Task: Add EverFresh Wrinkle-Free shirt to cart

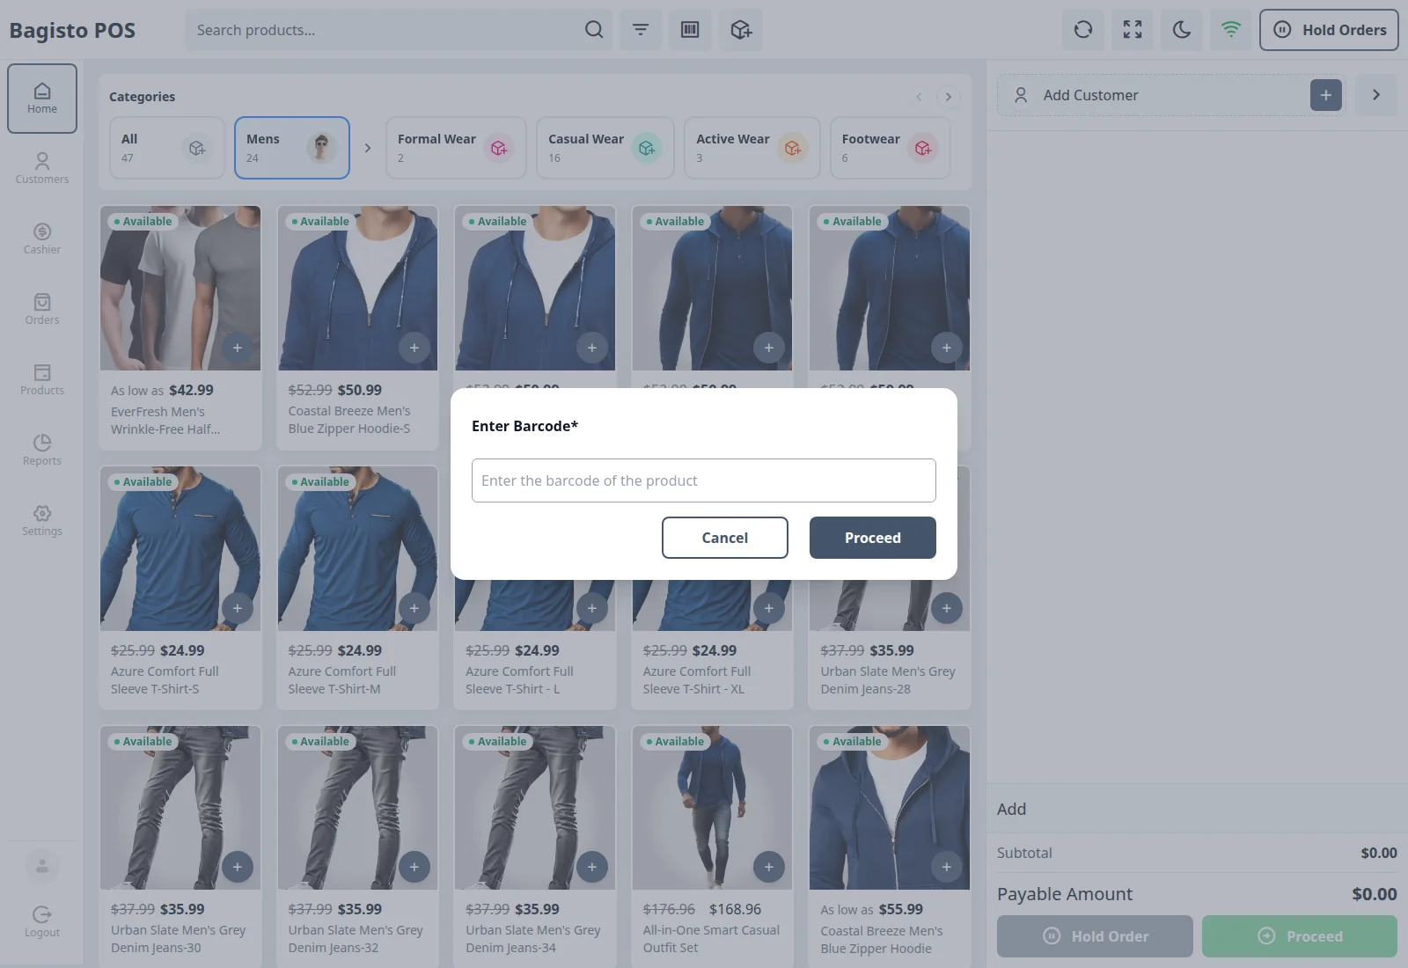Action: tap(238, 348)
